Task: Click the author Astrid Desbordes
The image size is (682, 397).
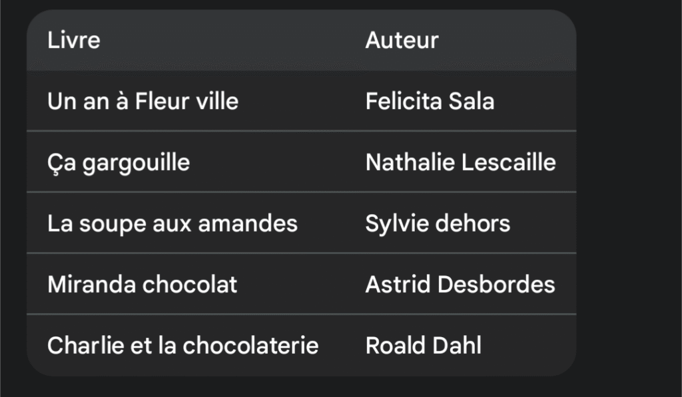Action: [460, 285]
